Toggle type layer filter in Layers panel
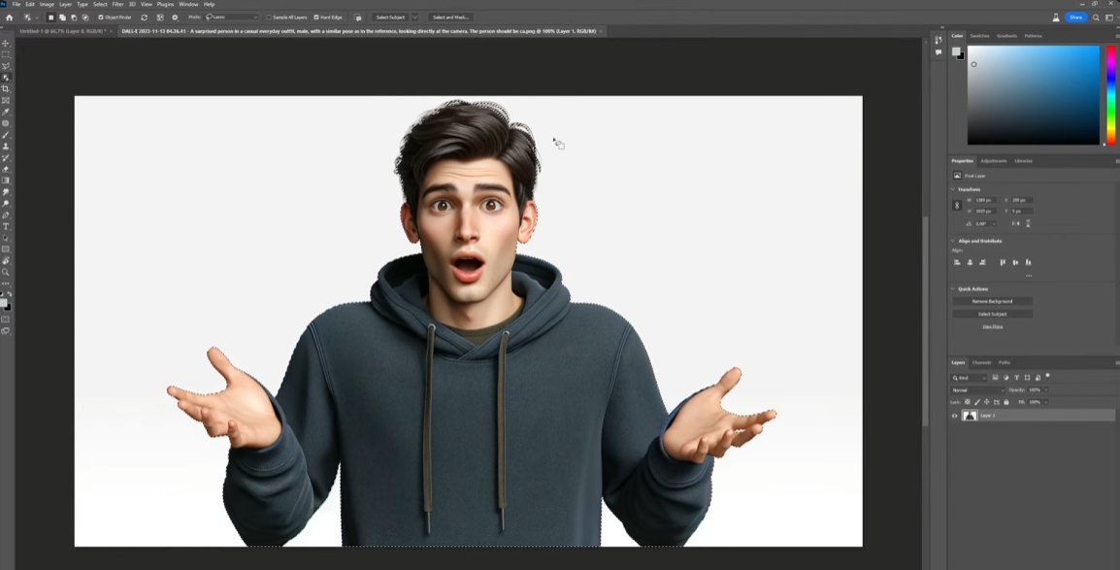 tap(1016, 377)
